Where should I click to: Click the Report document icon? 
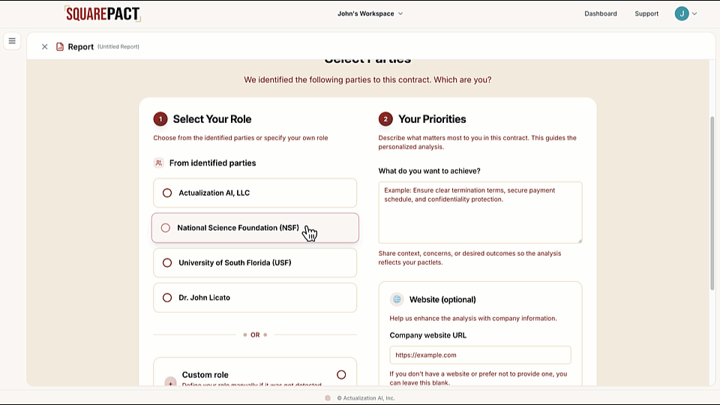tap(60, 46)
